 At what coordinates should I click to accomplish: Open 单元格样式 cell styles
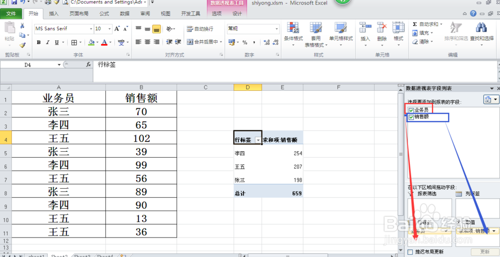[341, 34]
